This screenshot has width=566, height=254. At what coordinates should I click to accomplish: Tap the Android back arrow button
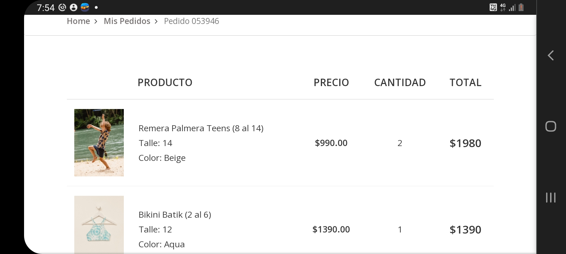[551, 55]
